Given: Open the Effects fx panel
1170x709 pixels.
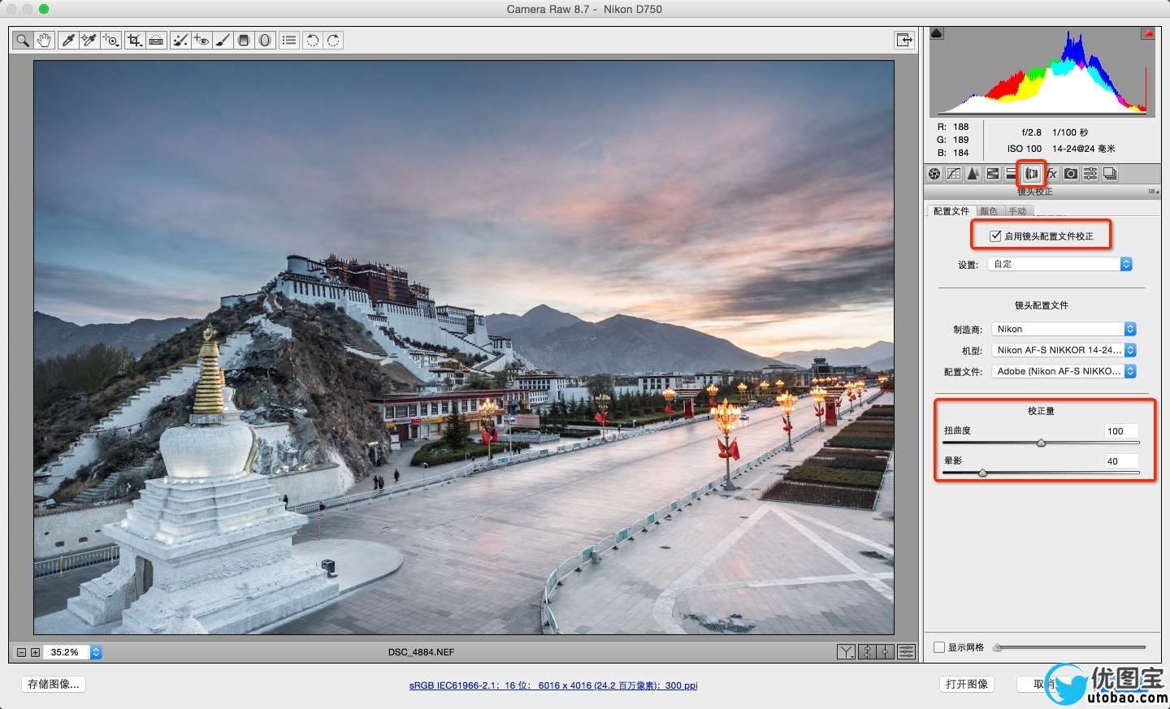Looking at the screenshot, I should click(x=1051, y=174).
